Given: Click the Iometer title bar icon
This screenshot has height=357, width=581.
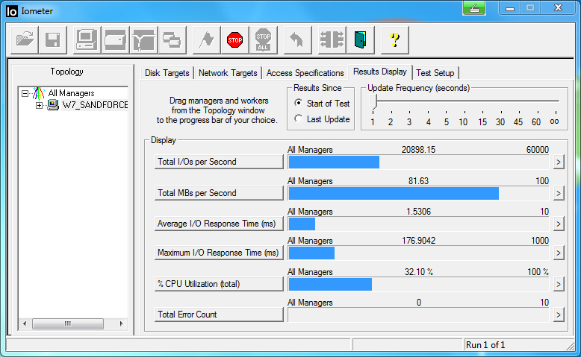Looking at the screenshot, I should [x=12, y=11].
